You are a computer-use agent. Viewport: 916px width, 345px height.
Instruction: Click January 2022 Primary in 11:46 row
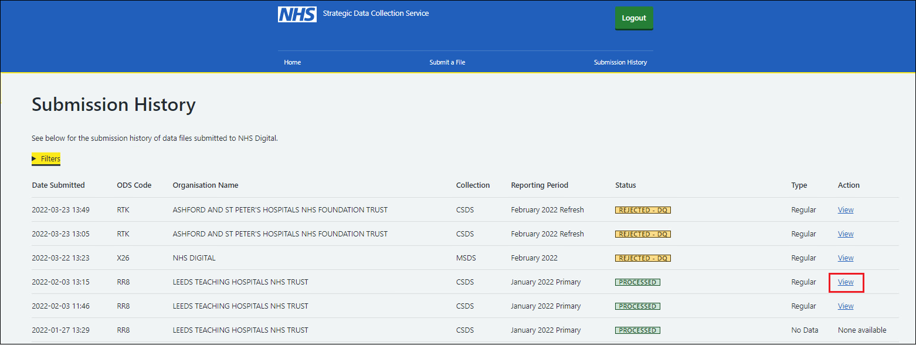coord(545,306)
